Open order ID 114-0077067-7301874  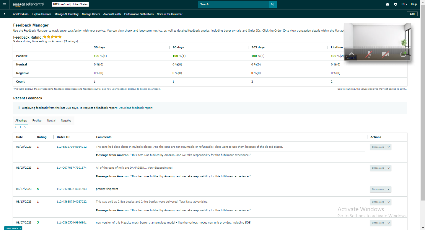click(x=71, y=168)
